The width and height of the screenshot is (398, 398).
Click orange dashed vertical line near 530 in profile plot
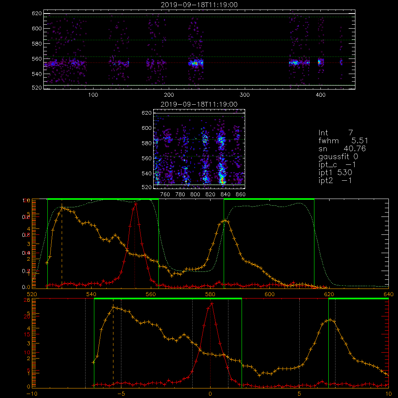[x=62, y=246]
